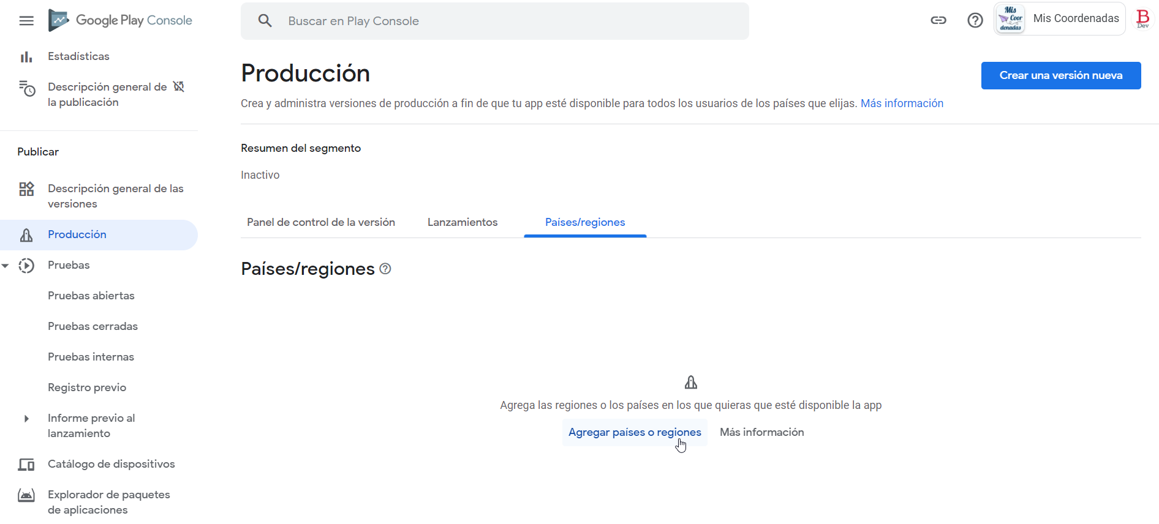Click the app bundle explorer icon
Viewport: 1159px width, 524px height.
tap(26, 495)
